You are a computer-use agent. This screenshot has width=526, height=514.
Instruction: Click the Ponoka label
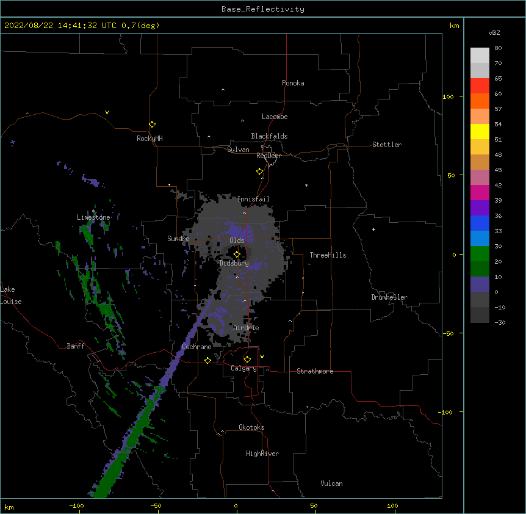pos(293,83)
